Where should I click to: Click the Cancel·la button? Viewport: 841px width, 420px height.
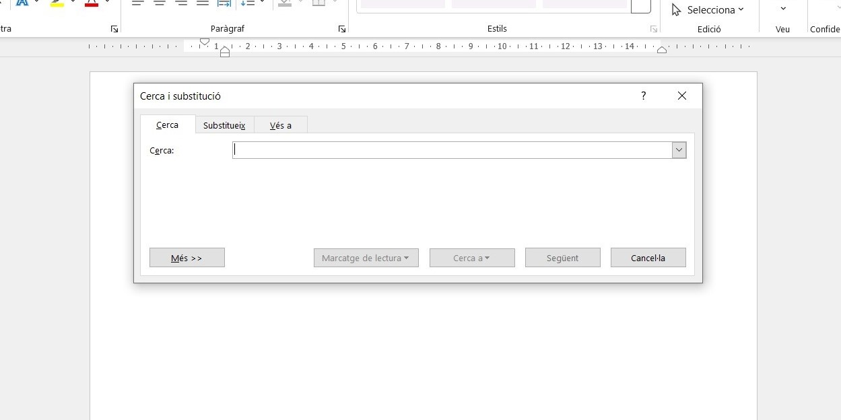[648, 258]
